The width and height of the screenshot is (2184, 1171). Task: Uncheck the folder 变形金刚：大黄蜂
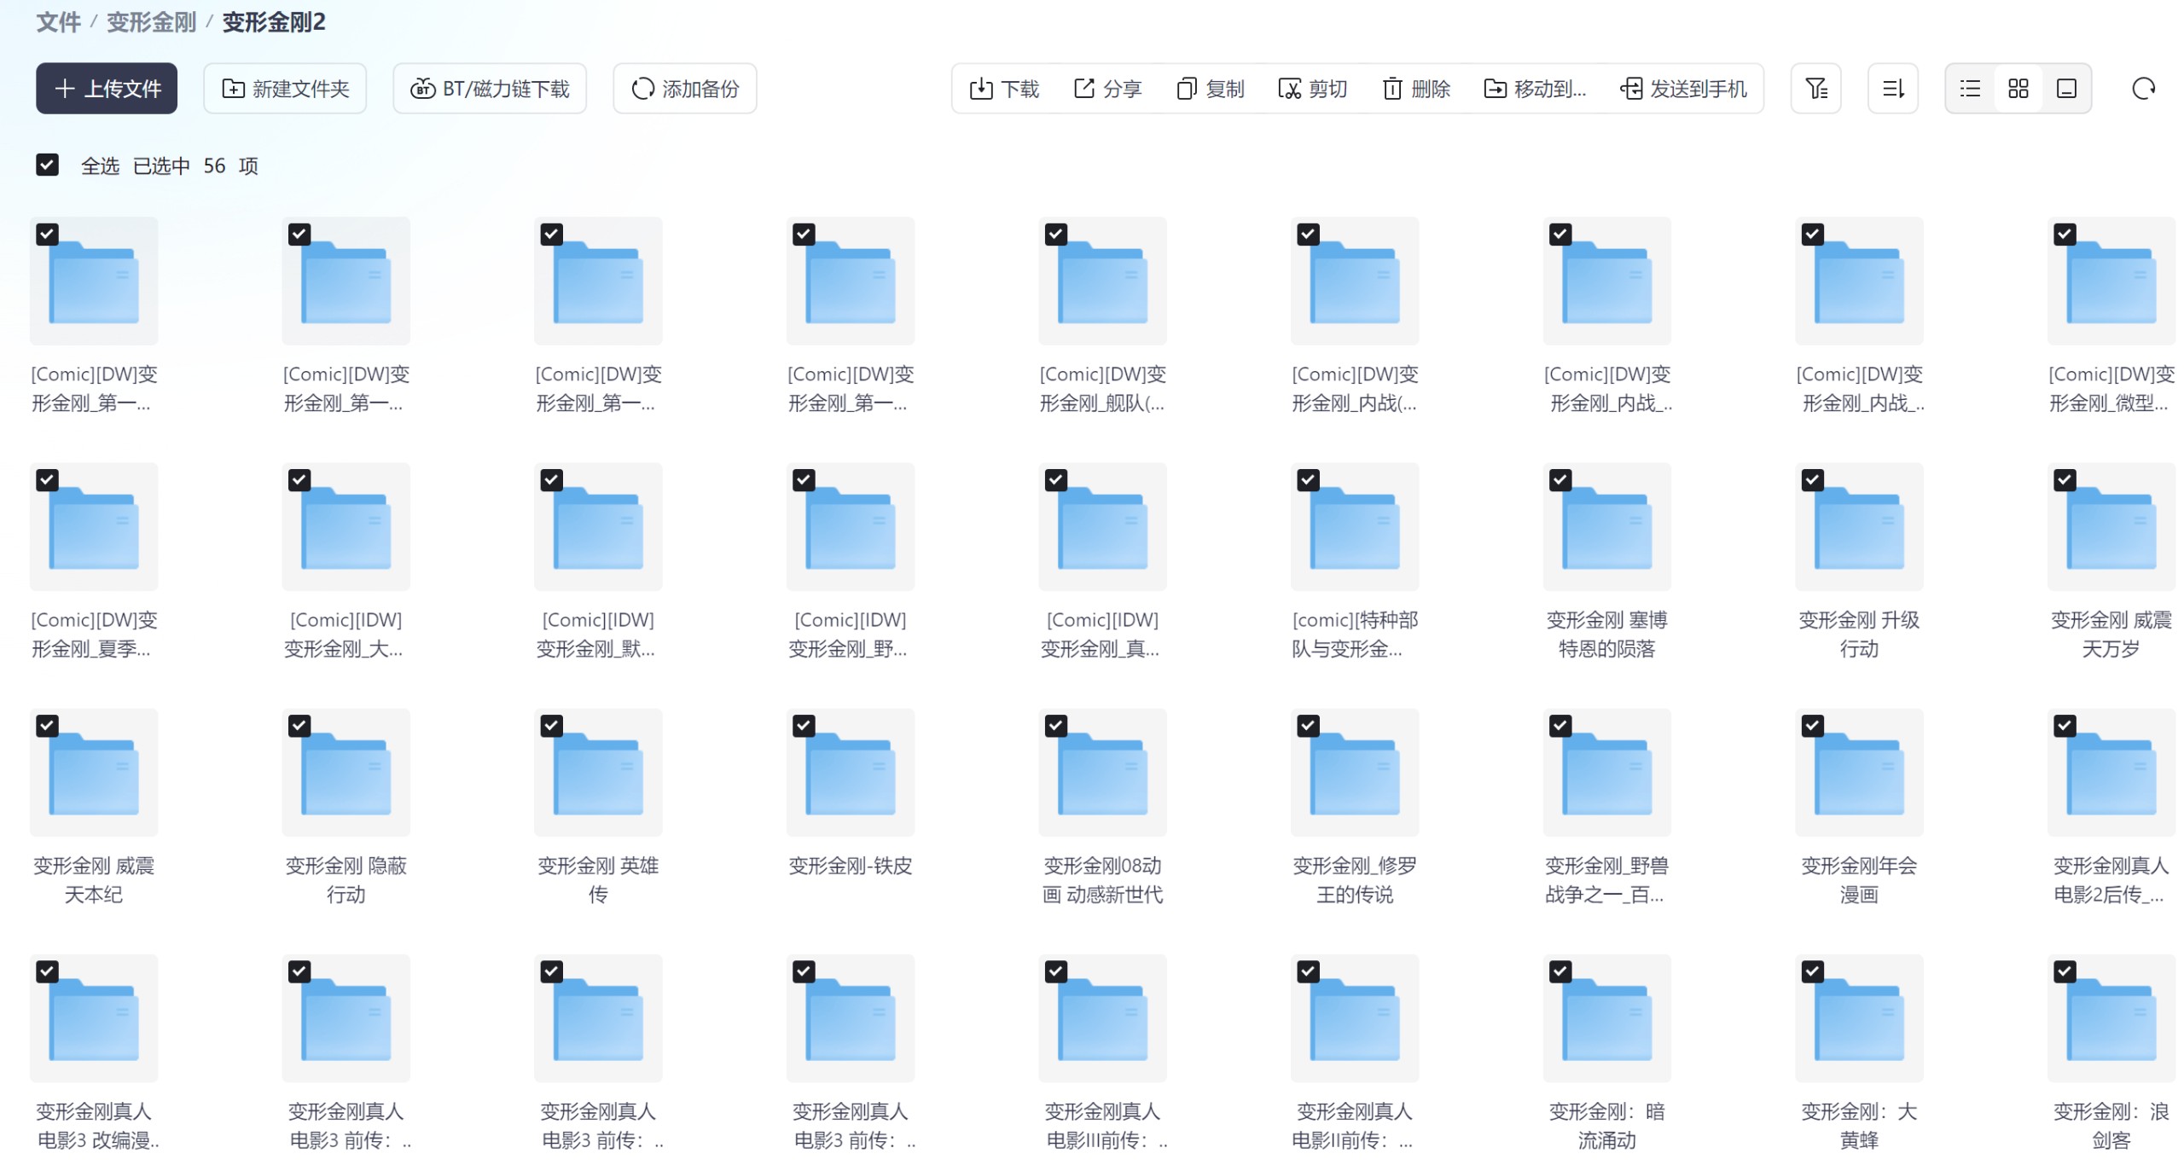click(1812, 971)
